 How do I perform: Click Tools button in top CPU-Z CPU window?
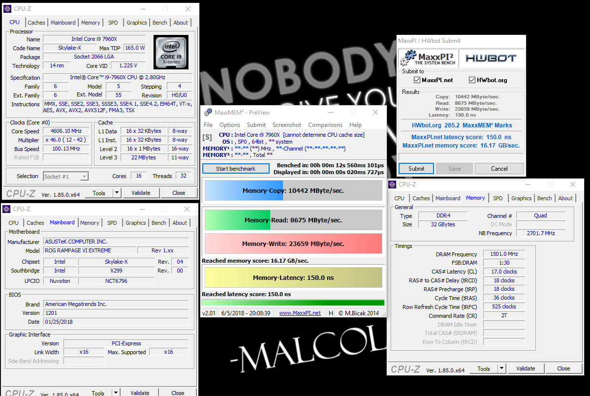[x=98, y=193]
